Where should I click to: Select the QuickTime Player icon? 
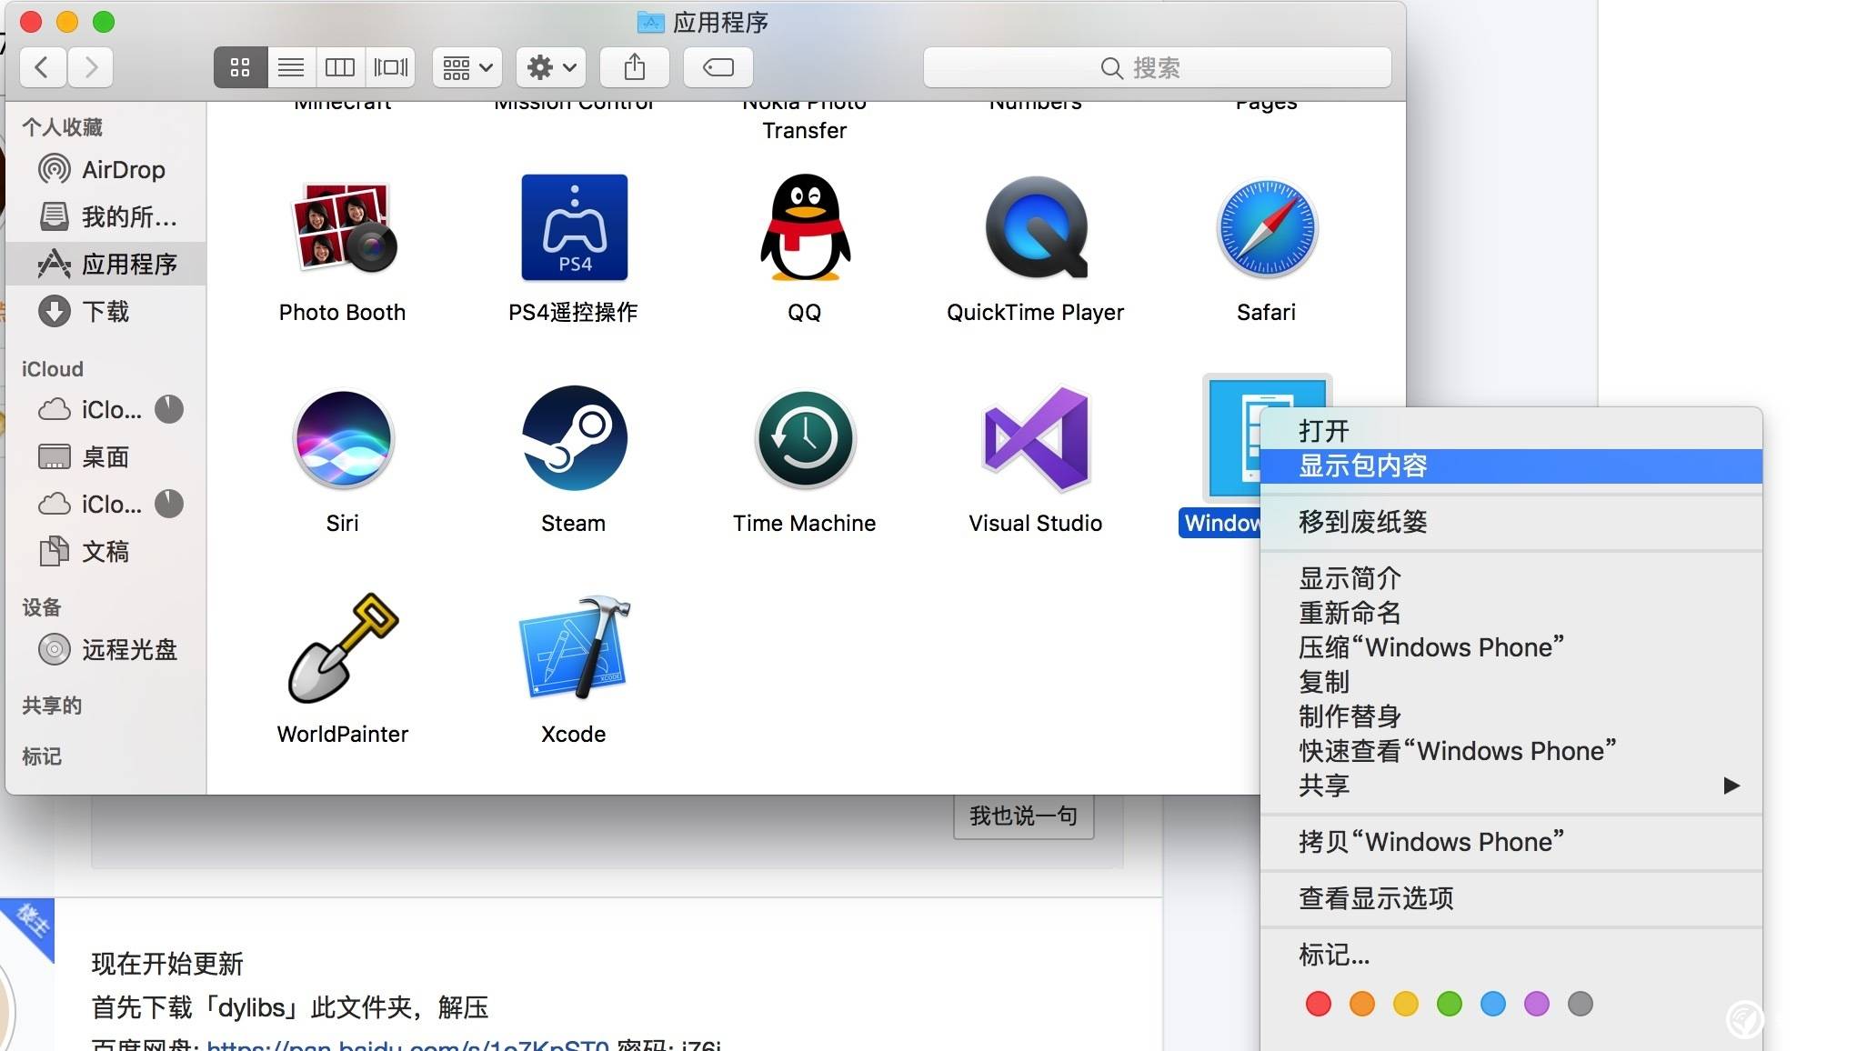tap(1036, 227)
